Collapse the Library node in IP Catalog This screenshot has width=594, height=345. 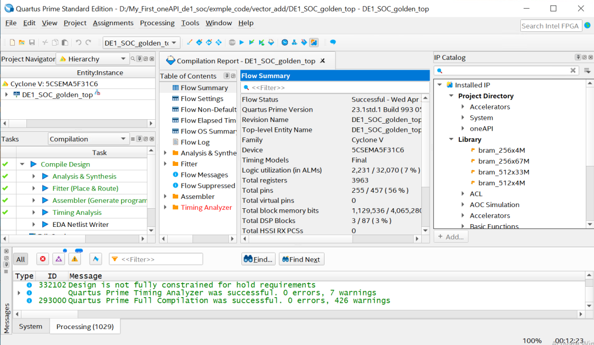451,139
